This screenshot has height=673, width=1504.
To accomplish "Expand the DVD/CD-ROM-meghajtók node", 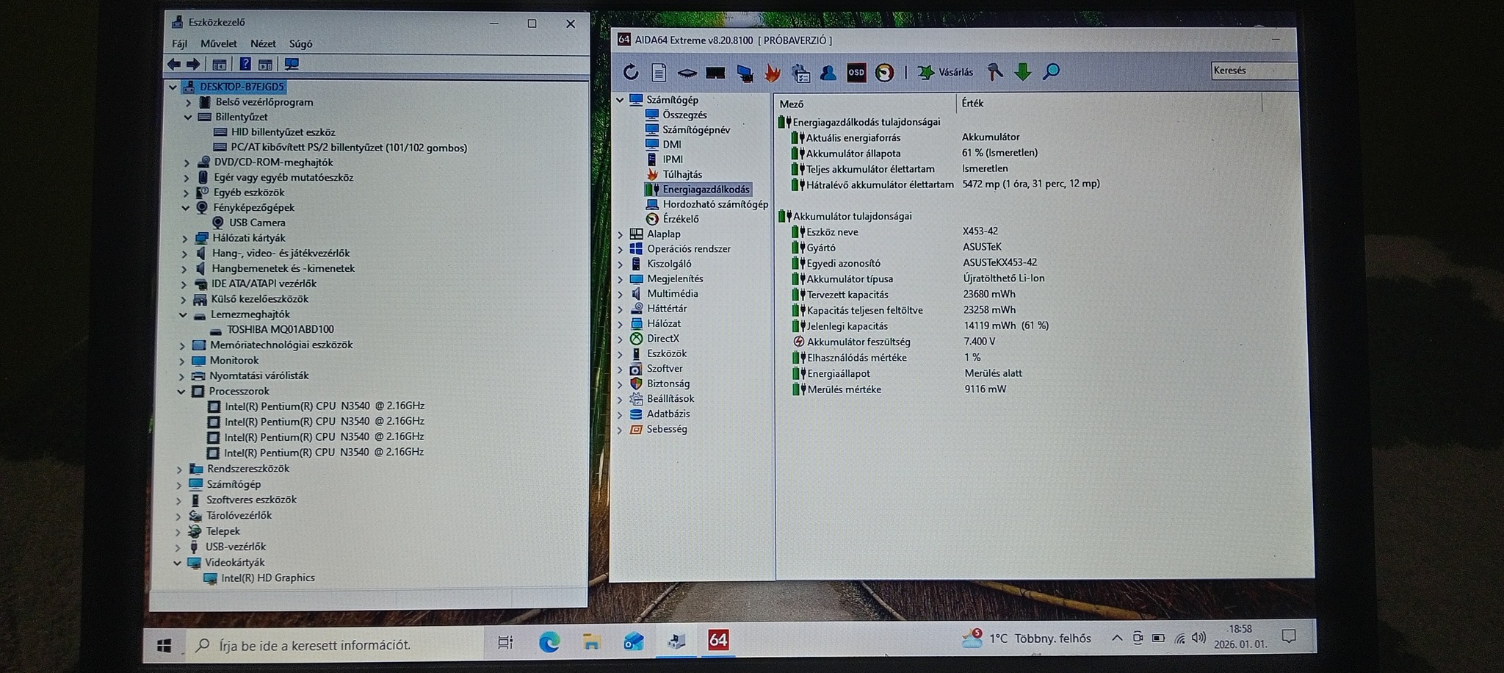I will click(x=187, y=162).
